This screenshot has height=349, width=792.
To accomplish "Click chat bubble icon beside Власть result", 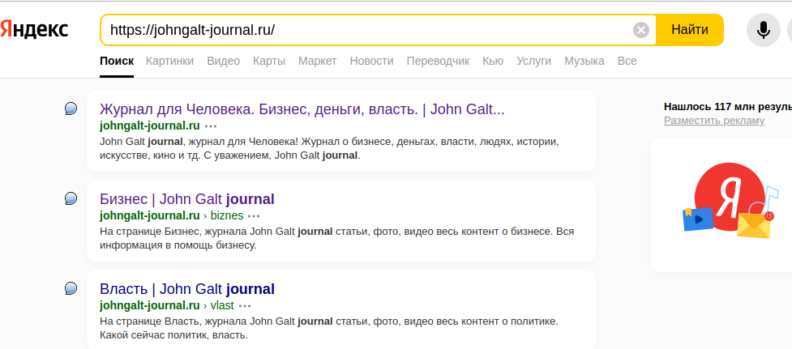I will pos(71,288).
